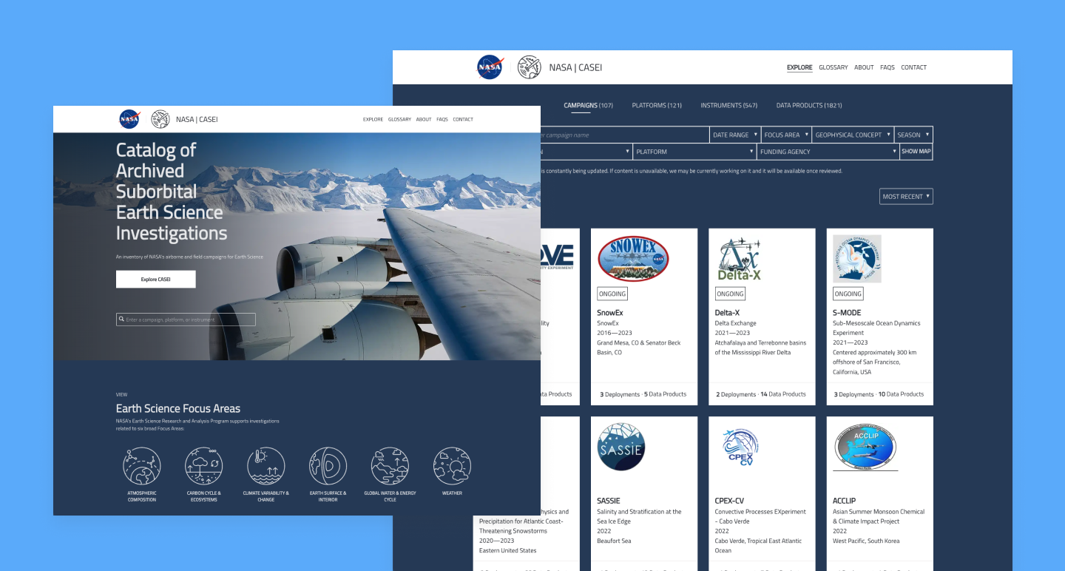The image size is (1065, 571).
Task: Expand the Funding Agency dropdown
Action: pyautogui.click(x=828, y=152)
